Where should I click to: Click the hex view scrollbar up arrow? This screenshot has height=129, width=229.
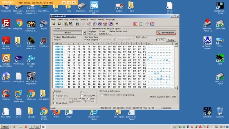(176, 43)
